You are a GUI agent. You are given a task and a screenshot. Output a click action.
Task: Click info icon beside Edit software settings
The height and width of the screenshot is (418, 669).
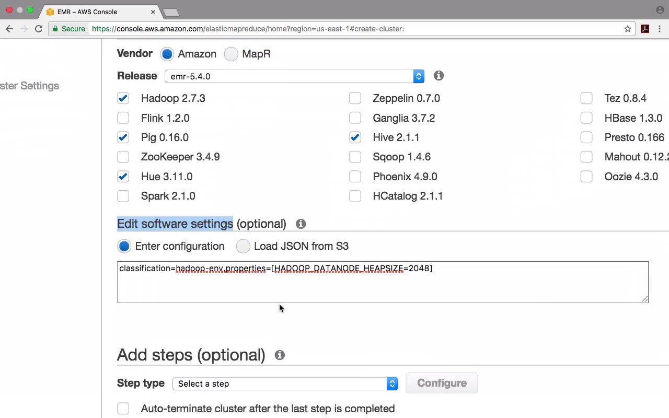301,224
